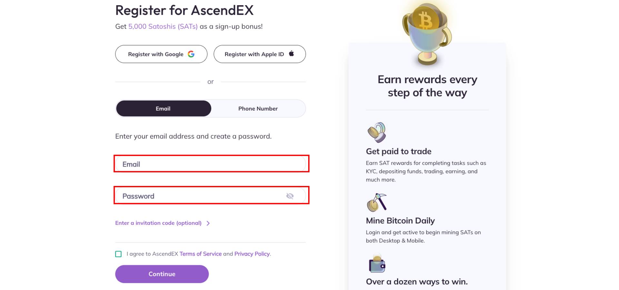Open the Privacy Policy link
The width and height of the screenshot is (619, 290).
(252, 254)
